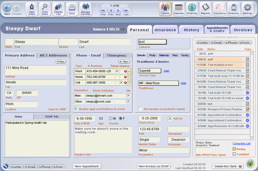Viewport: 258px width, 171px height.
Task: Open the Settings gear
Action: coord(248,9)
